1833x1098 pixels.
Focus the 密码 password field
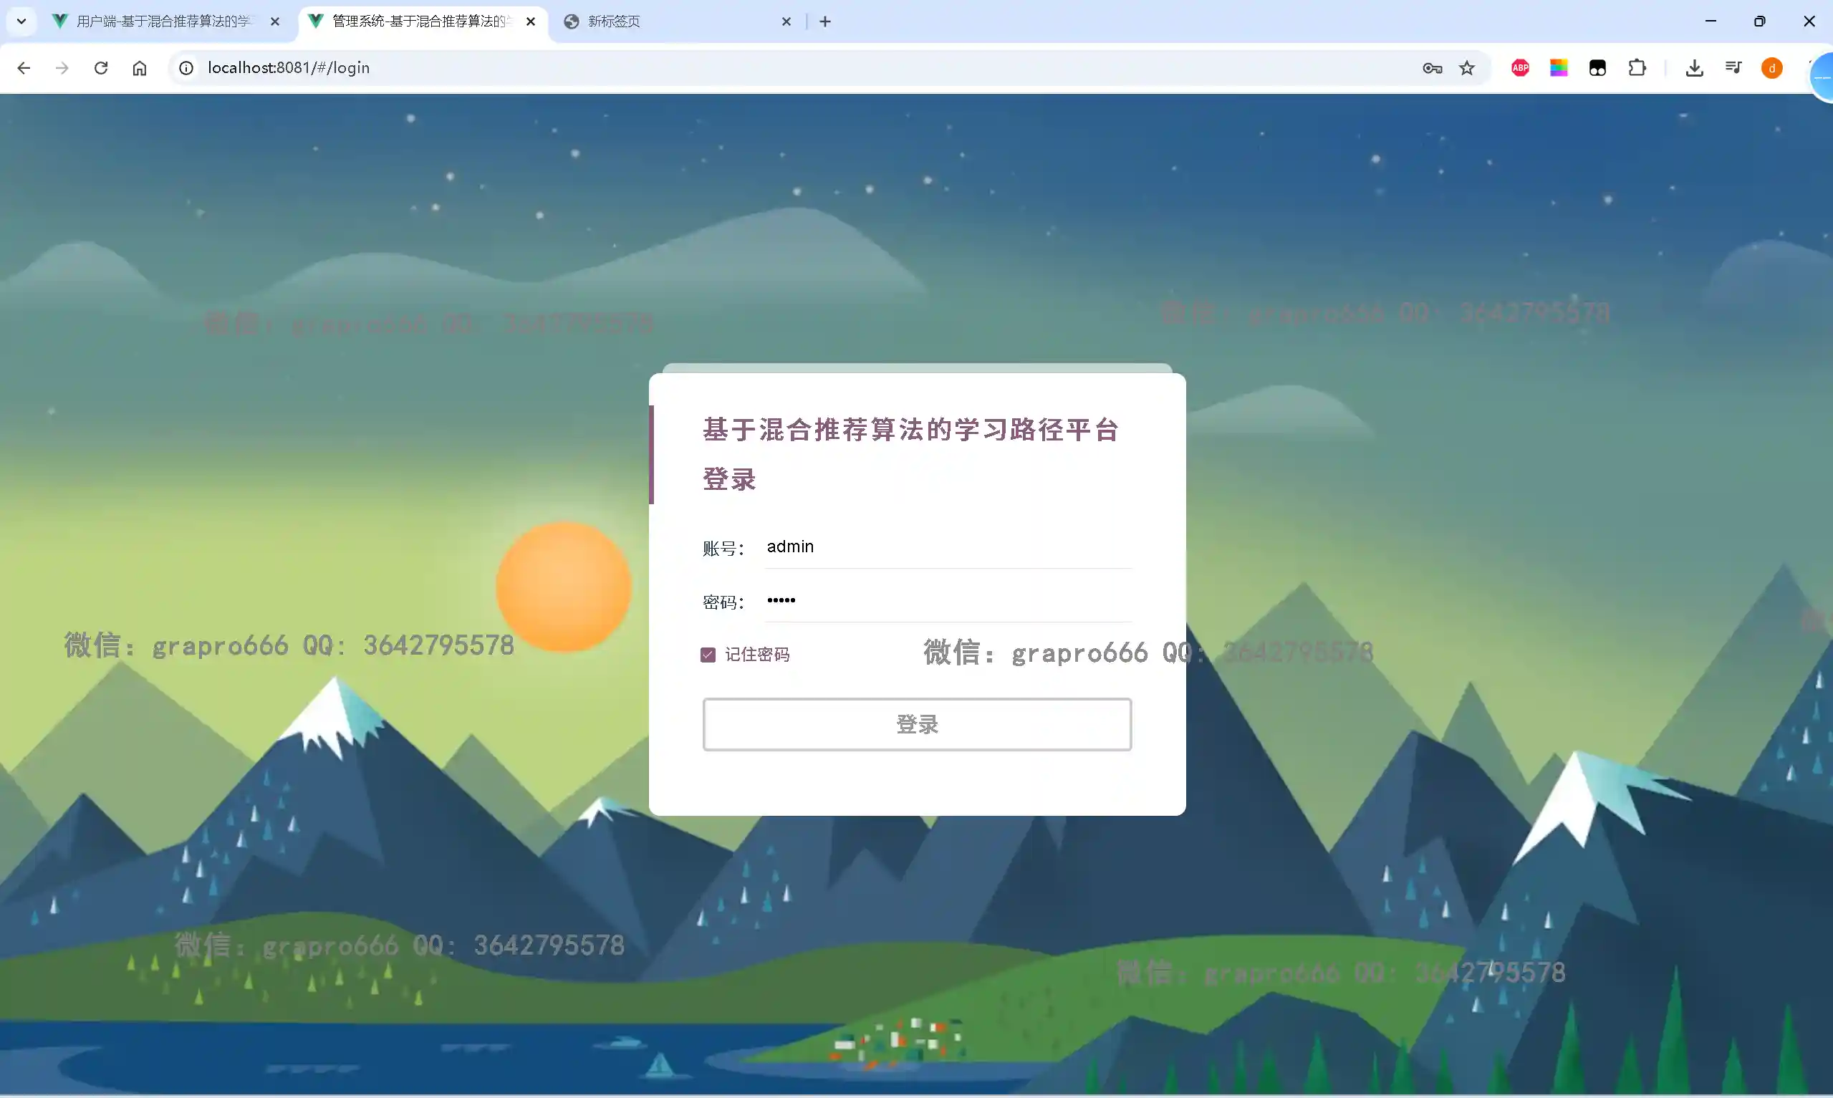(947, 601)
